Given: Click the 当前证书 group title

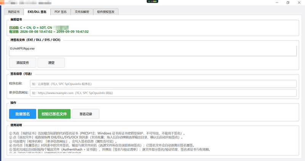Looking at the screenshot, I should coord(16,20).
